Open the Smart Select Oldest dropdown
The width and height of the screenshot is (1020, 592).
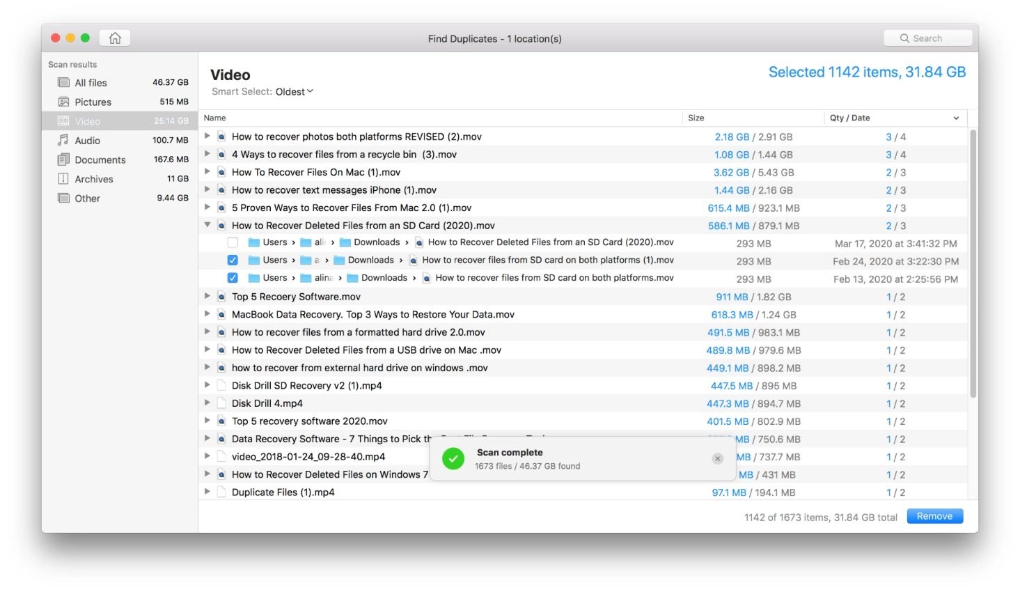point(294,91)
